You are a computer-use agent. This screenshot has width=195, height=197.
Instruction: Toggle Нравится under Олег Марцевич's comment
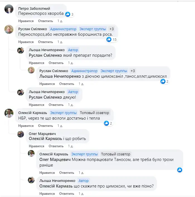pos(36,146)
